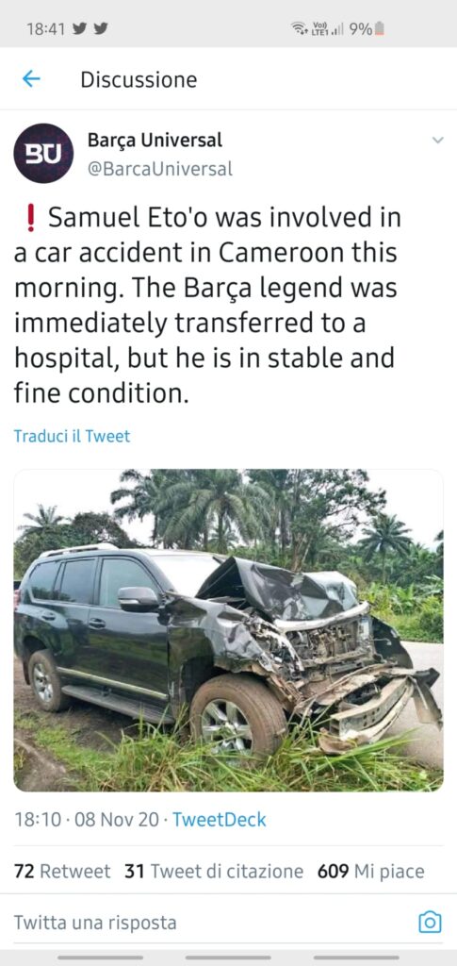View the 72 Retweet list

pyautogui.click(x=62, y=871)
